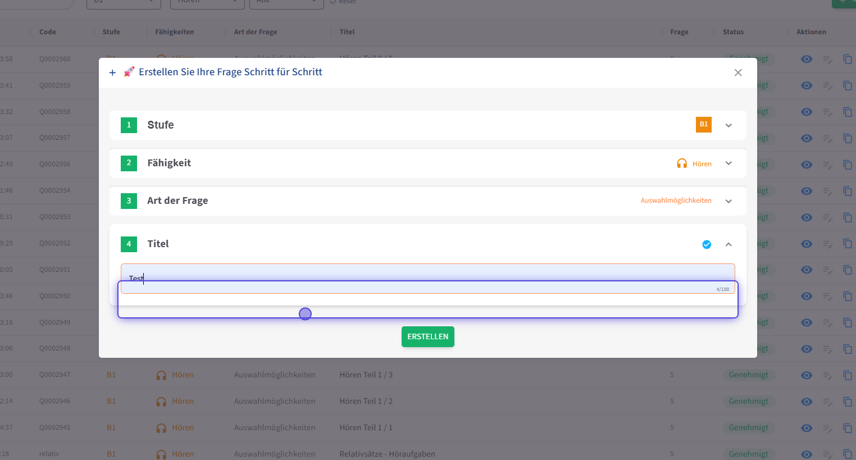Viewport: 856px width, 460px height.
Task: Duplicate question Q0002945 with the copy icon
Action: click(x=847, y=428)
